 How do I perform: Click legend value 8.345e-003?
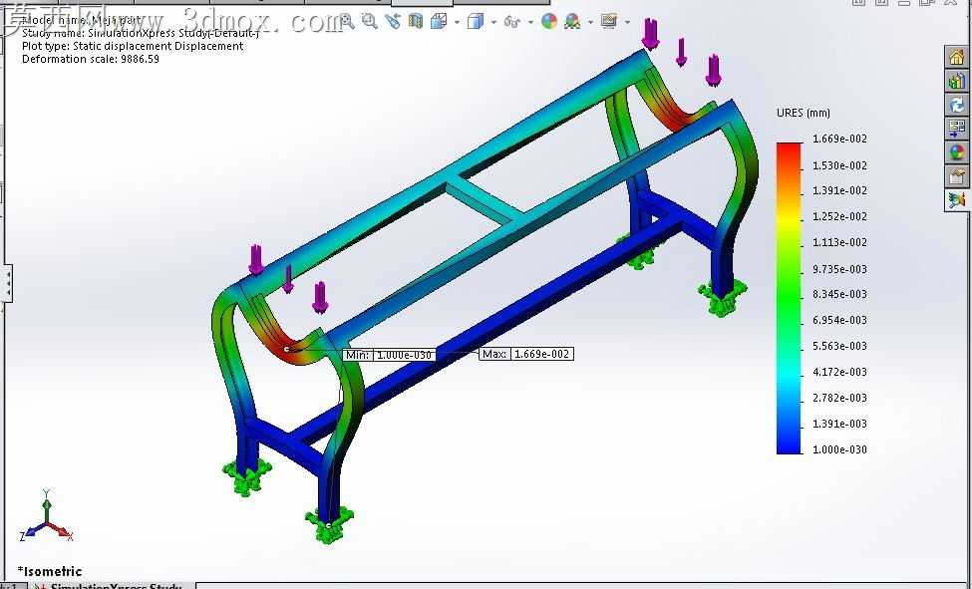(x=839, y=294)
